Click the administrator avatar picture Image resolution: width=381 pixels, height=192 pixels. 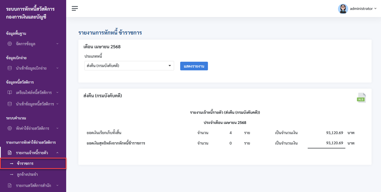point(343,9)
